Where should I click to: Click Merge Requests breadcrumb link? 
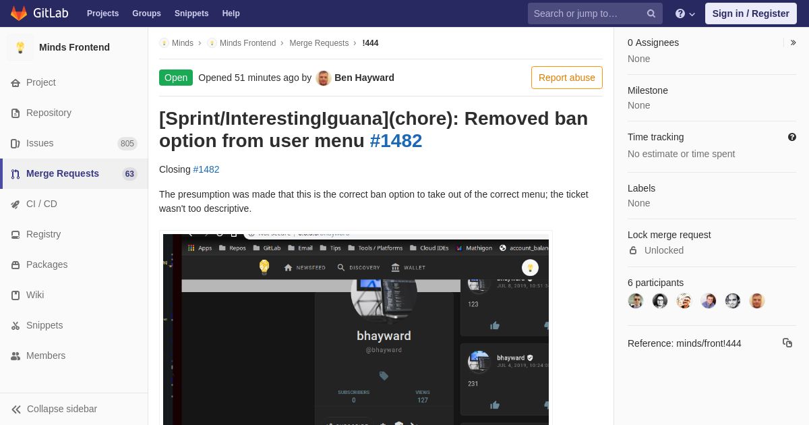pyautogui.click(x=319, y=43)
